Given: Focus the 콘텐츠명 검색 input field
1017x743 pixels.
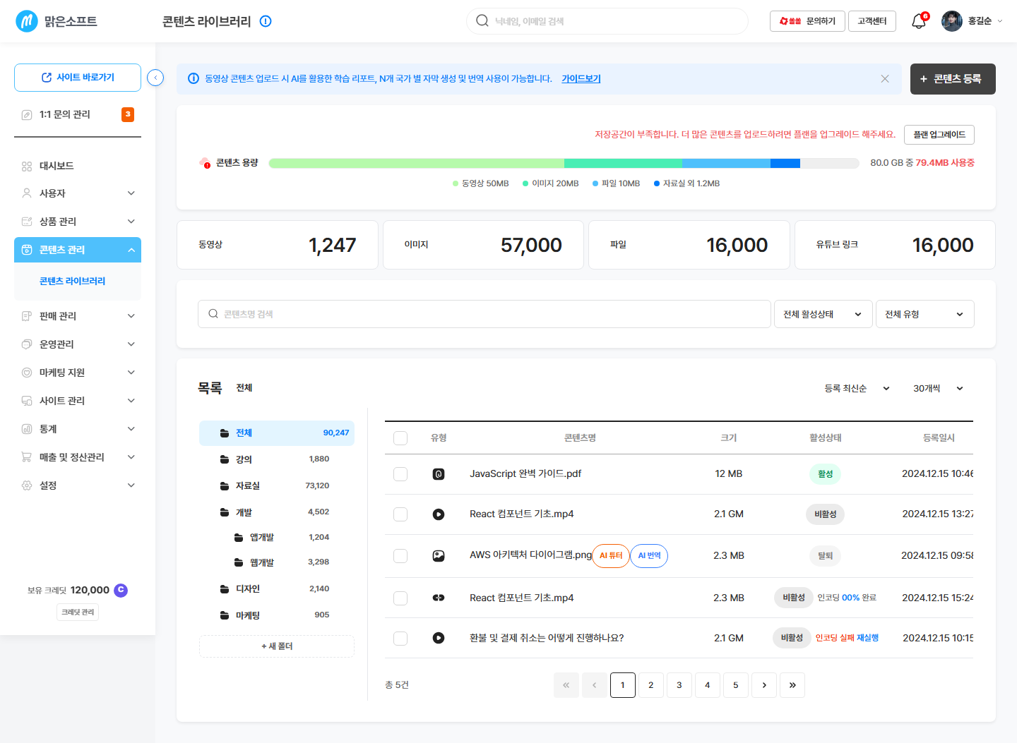Looking at the screenshot, I should point(484,314).
